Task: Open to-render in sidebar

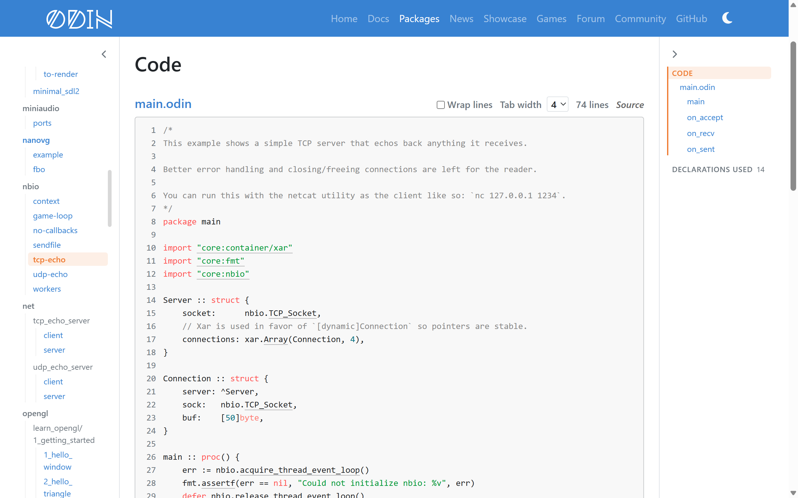Action: [61, 74]
